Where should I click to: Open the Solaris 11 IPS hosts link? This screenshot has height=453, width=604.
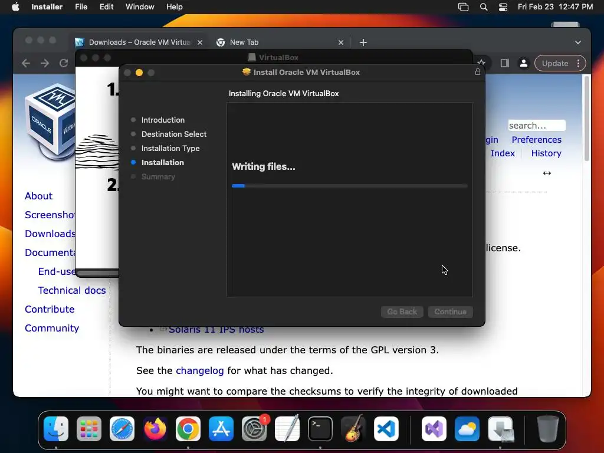tap(216, 329)
